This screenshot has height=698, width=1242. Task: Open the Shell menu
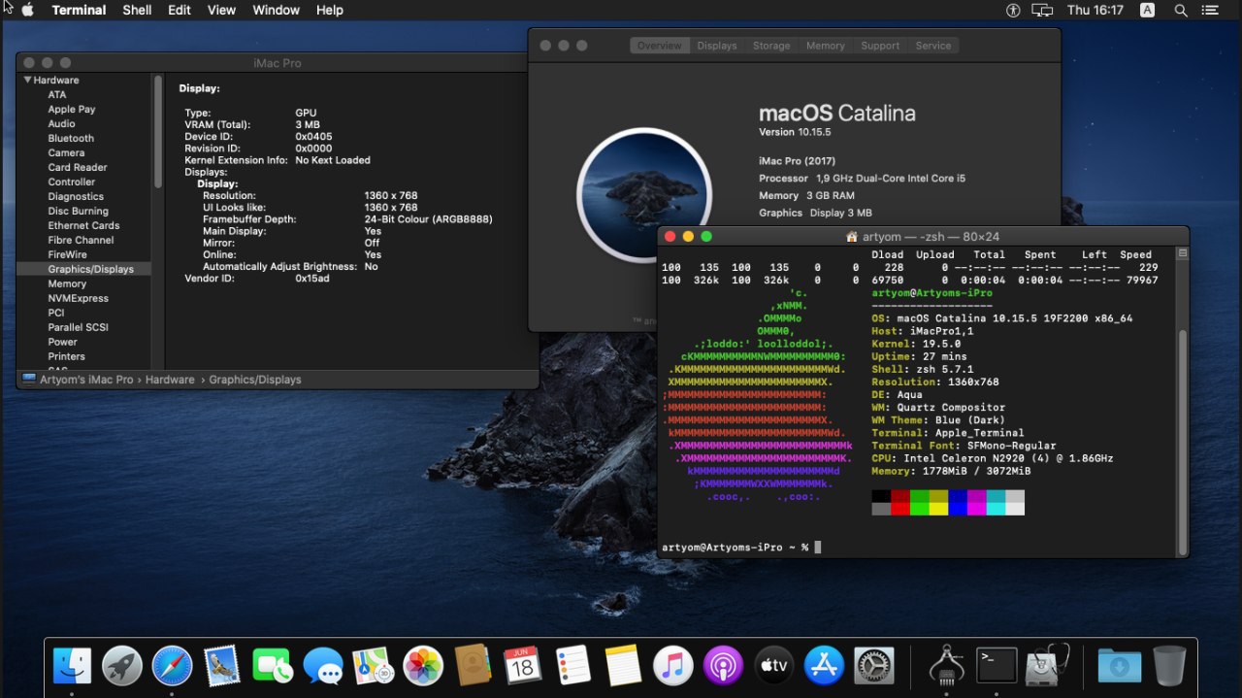point(137,10)
